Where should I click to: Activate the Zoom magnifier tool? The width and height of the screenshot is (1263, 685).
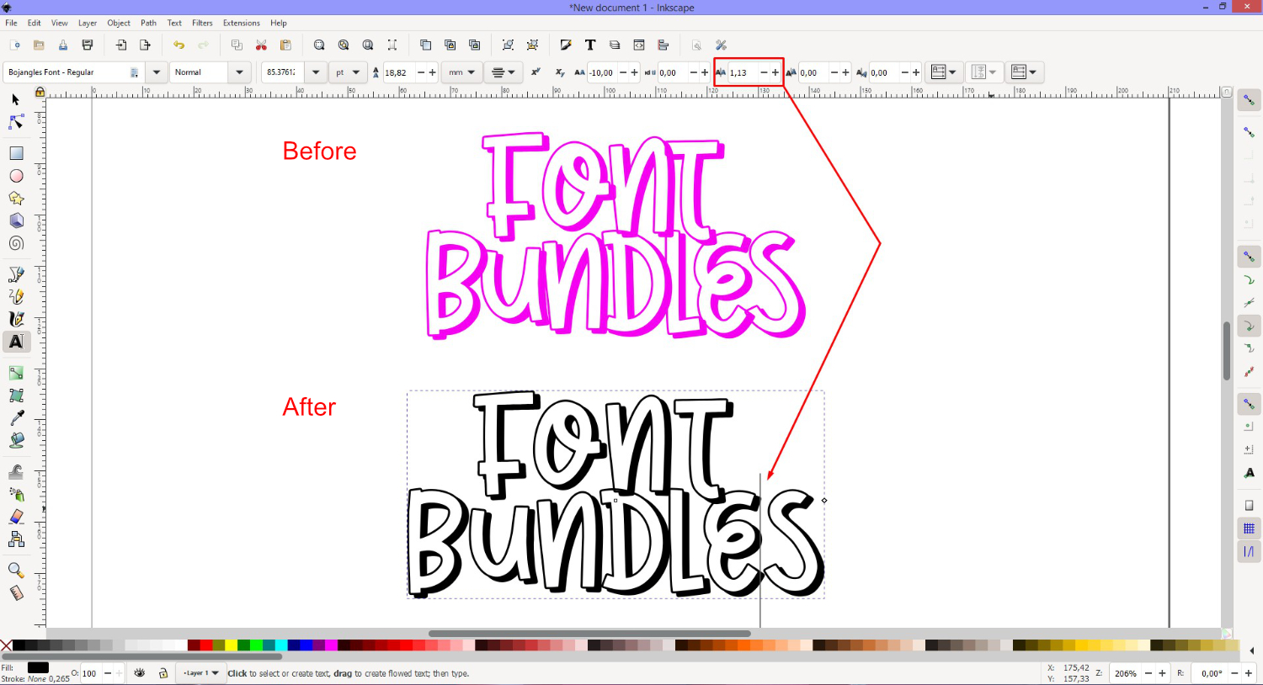tap(16, 571)
